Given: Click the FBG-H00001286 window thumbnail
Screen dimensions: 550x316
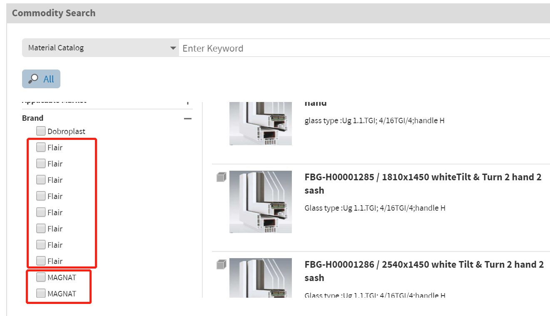Looking at the screenshot, I should 261,278.
